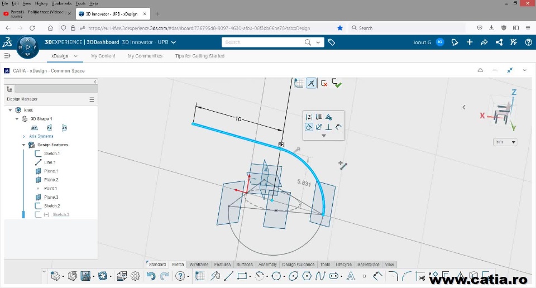Select the Rectangle sketch tool

pos(242,276)
